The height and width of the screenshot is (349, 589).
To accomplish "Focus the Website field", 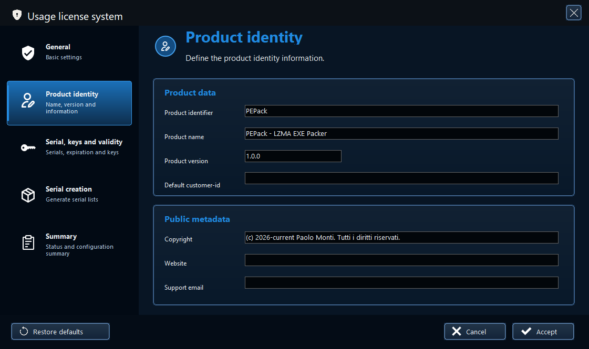I will pyautogui.click(x=401, y=260).
